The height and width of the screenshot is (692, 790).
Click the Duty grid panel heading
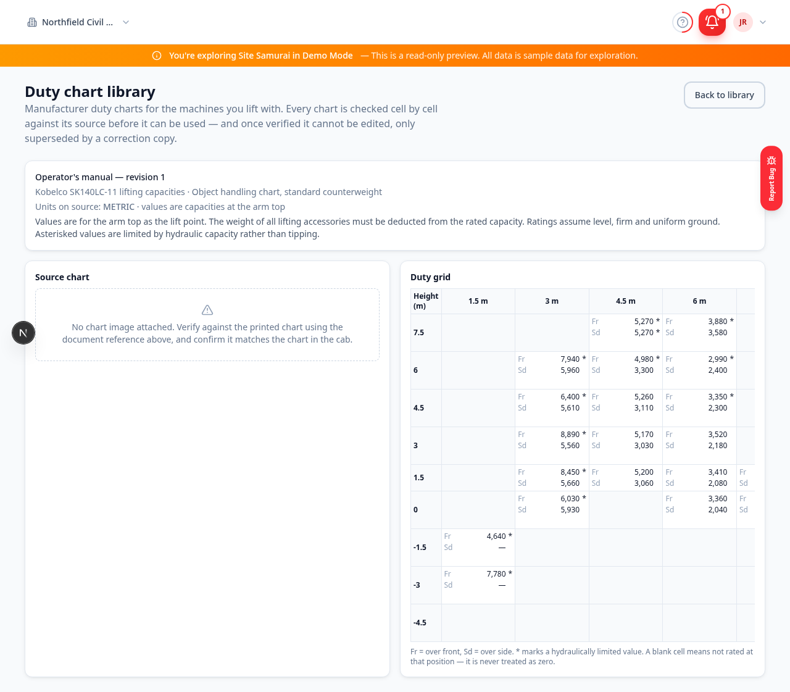430,277
